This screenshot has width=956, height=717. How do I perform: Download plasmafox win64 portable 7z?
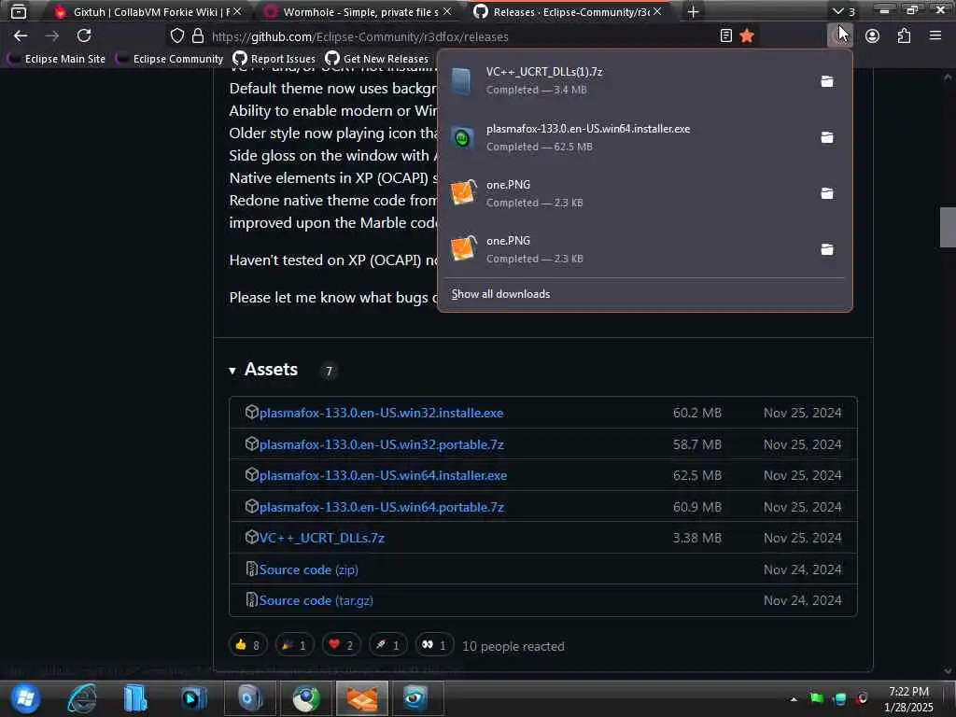tap(381, 507)
